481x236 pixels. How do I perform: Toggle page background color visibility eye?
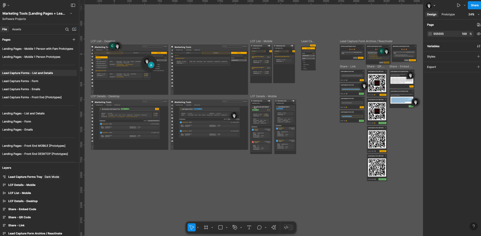tap(478, 34)
